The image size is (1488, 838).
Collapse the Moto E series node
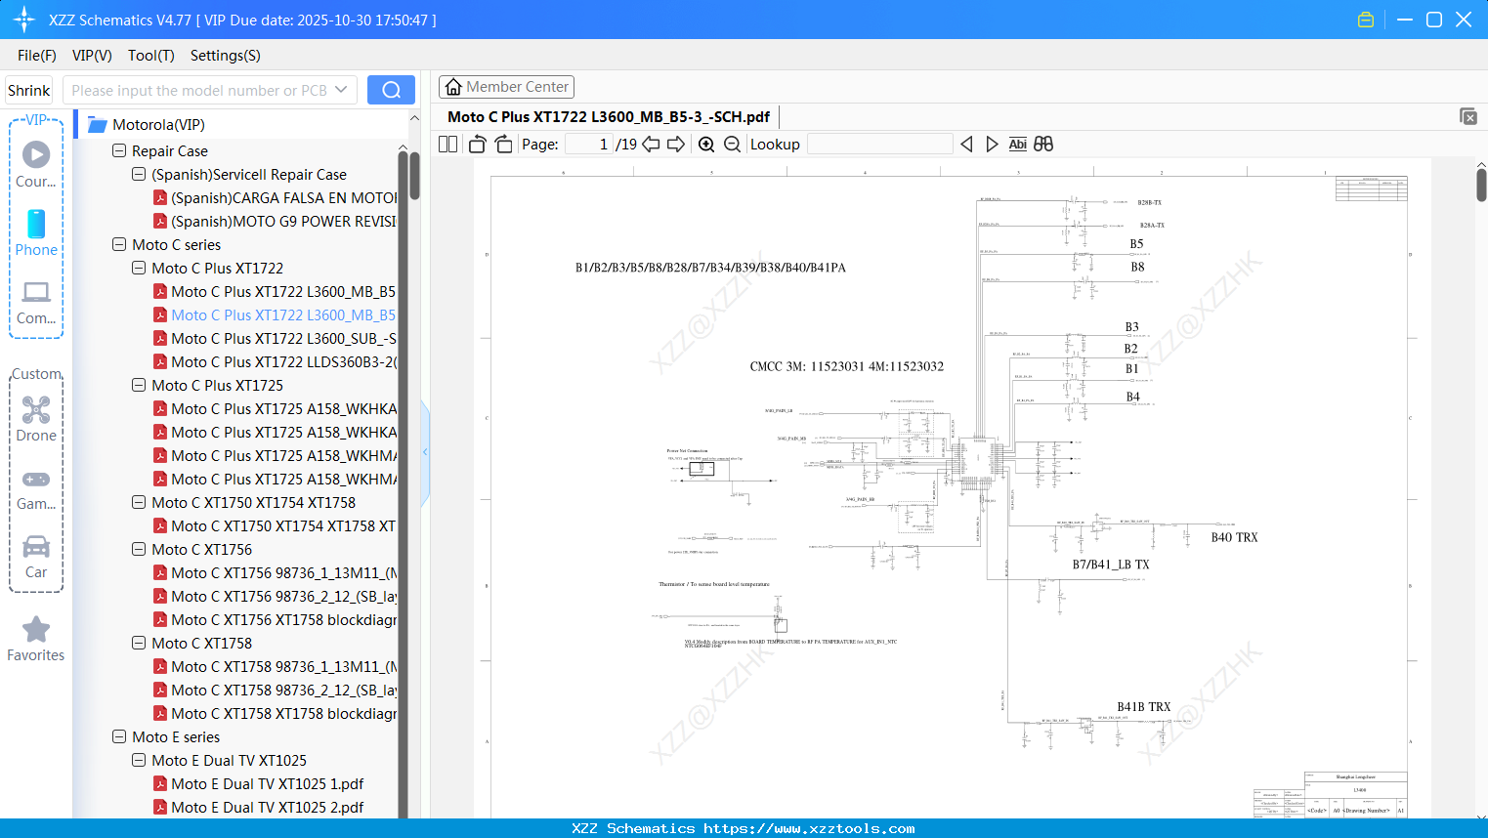click(119, 737)
